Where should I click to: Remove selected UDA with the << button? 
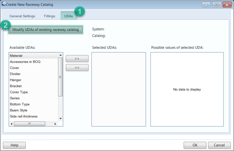(77, 68)
